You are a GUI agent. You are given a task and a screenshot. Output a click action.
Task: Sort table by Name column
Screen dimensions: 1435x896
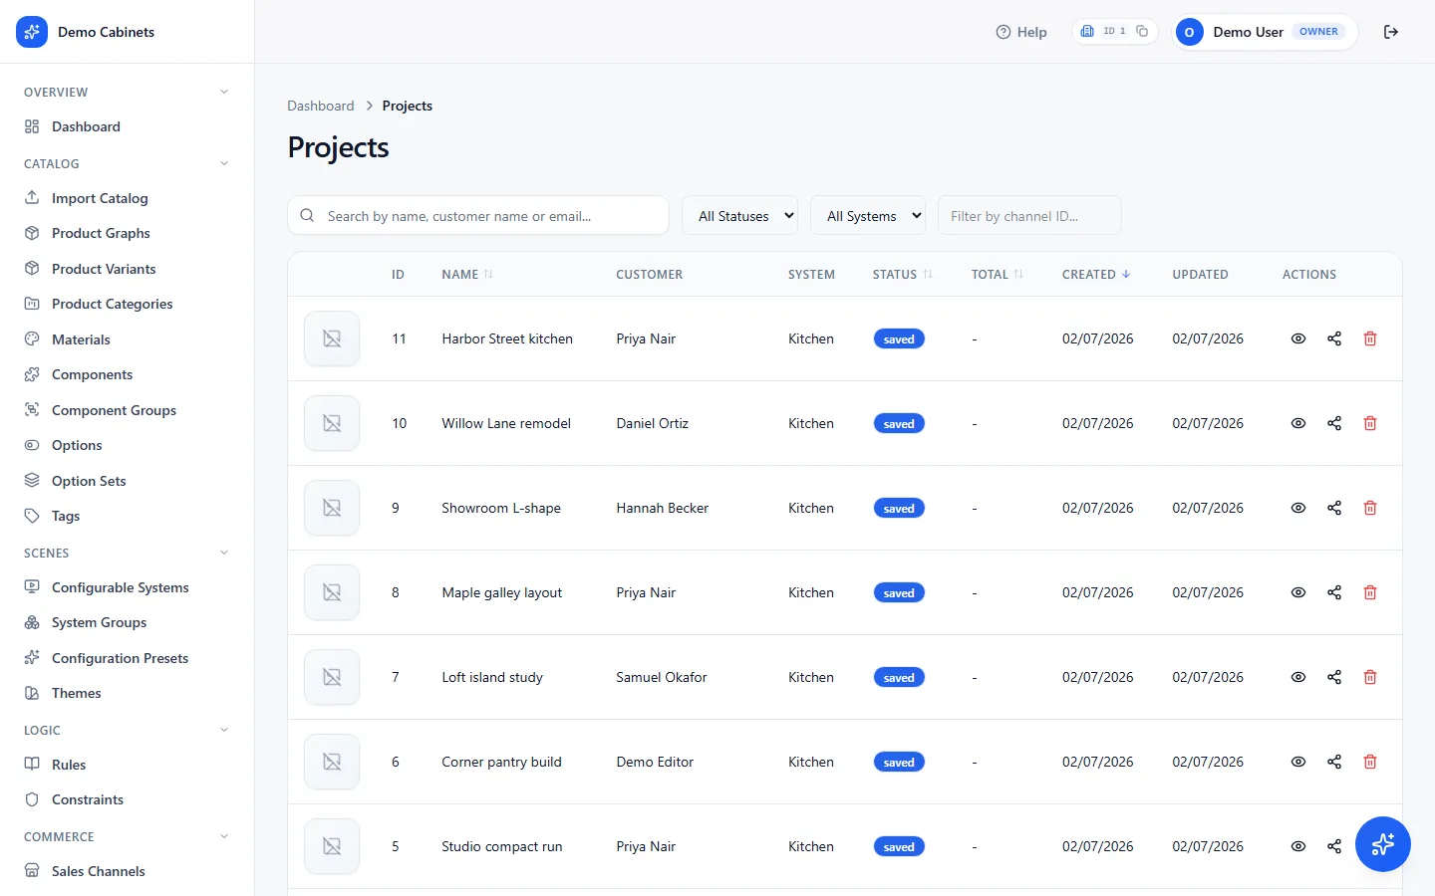467,275
